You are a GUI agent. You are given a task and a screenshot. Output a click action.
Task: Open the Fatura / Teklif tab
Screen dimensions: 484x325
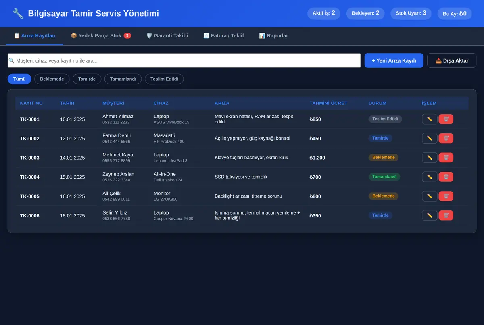pyautogui.click(x=223, y=36)
